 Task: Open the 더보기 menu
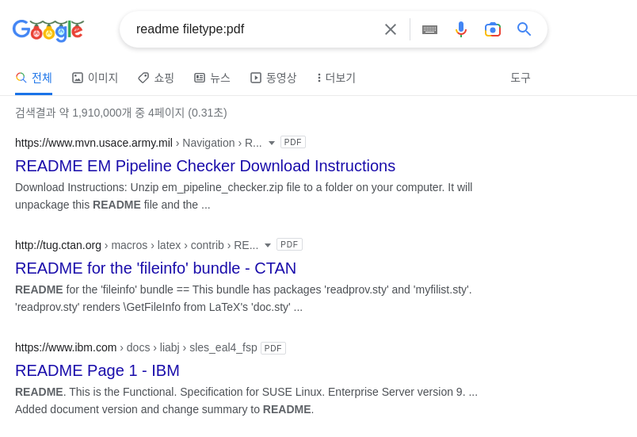tap(336, 78)
